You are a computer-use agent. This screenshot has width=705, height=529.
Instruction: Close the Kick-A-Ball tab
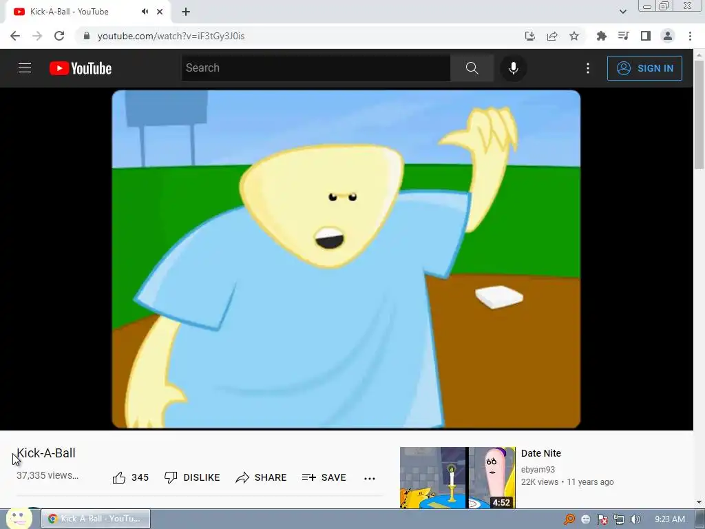coord(160,12)
